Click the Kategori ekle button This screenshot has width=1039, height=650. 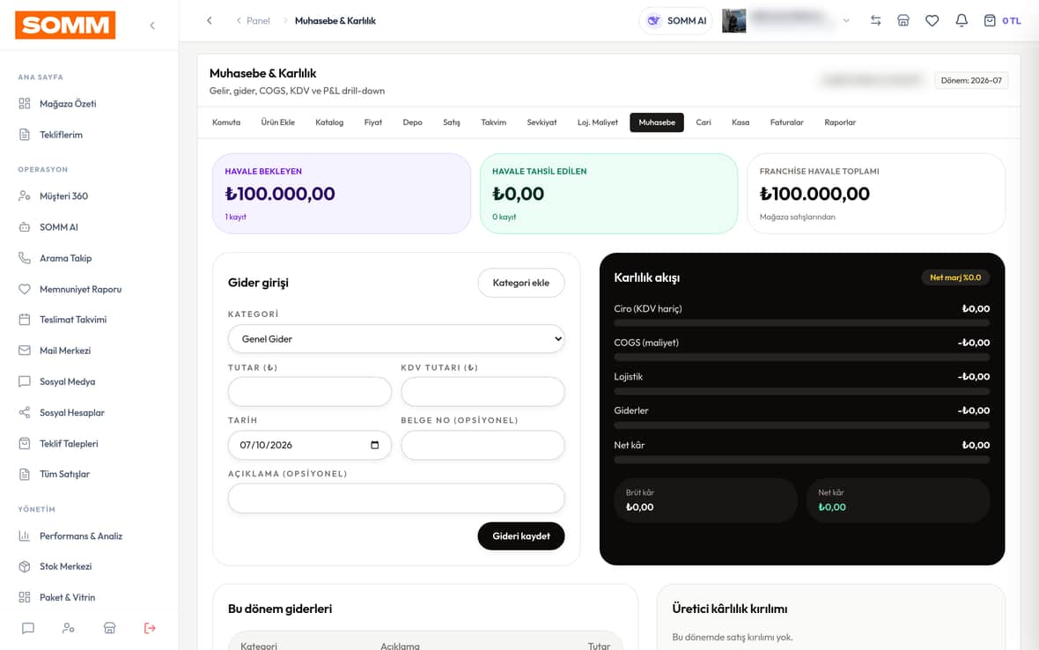point(521,283)
